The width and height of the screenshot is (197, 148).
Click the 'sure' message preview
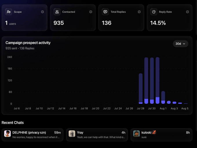coord(144,137)
